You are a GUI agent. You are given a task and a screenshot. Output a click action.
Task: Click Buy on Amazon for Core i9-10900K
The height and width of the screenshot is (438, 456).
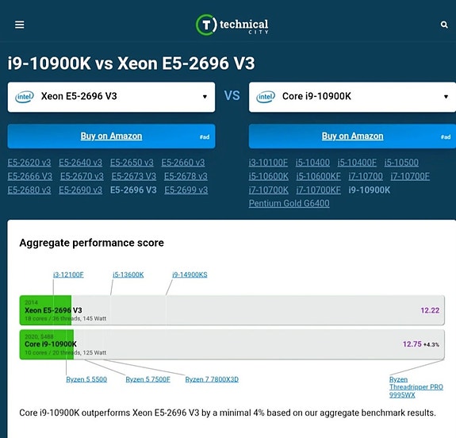(x=352, y=136)
